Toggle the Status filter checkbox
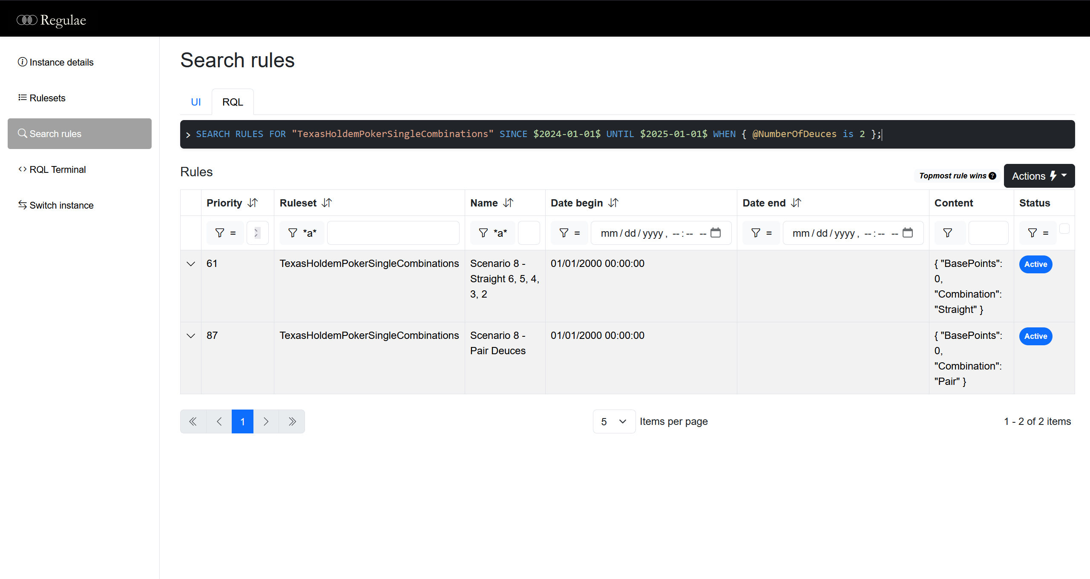 1064,229
